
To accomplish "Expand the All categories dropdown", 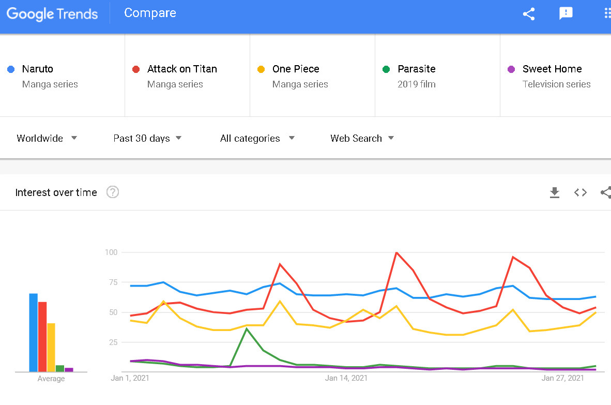I will click(x=257, y=138).
